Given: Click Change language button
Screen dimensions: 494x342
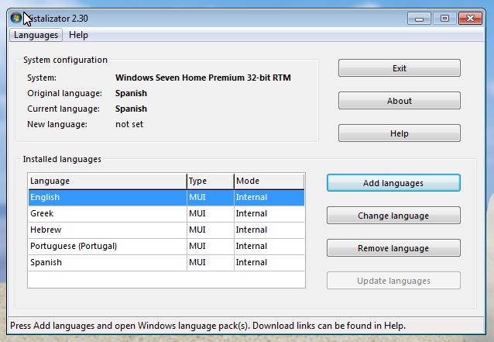Looking at the screenshot, I should pos(393,216).
